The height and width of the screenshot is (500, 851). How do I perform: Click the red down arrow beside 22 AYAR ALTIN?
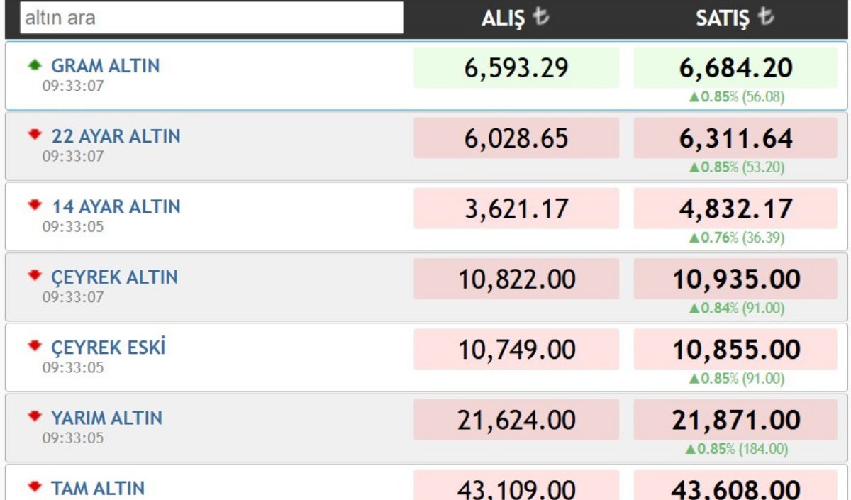click(x=34, y=135)
